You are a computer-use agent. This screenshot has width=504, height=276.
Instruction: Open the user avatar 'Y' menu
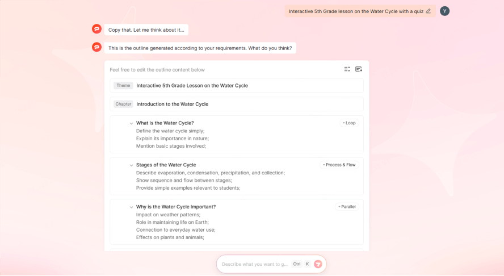[x=444, y=11]
